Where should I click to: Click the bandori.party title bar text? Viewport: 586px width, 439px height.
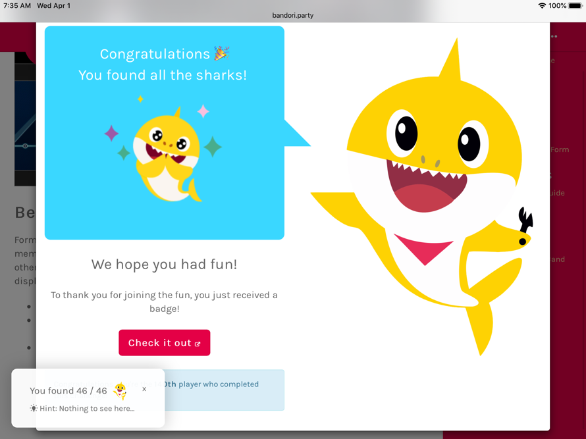pos(292,14)
